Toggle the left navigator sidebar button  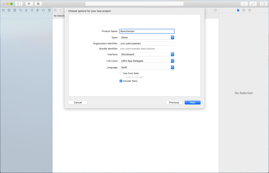pyautogui.click(x=19, y=4)
